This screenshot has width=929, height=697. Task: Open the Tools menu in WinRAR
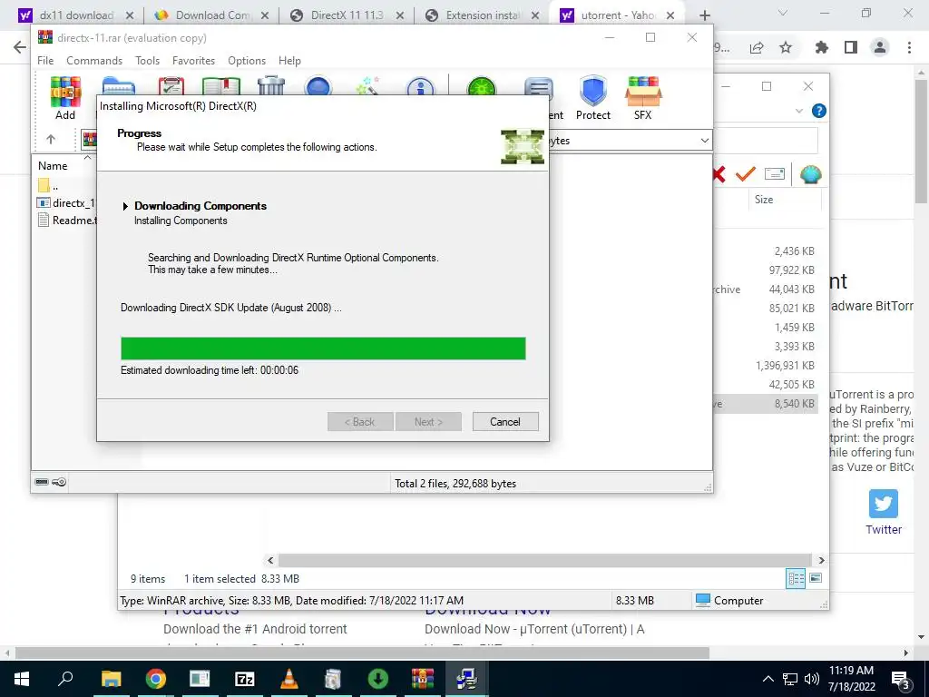coord(148,61)
